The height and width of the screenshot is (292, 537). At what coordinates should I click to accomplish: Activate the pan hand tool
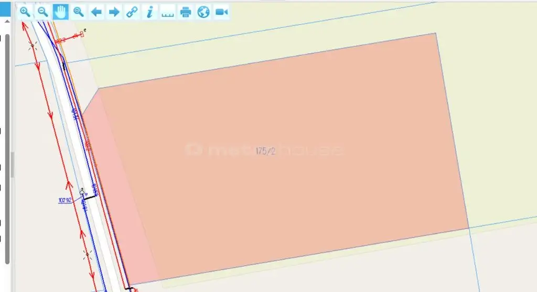pos(61,12)
